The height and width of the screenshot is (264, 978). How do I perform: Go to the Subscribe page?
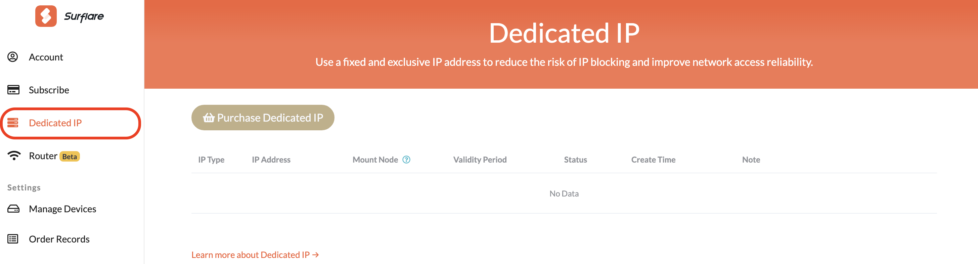(49, 90)
